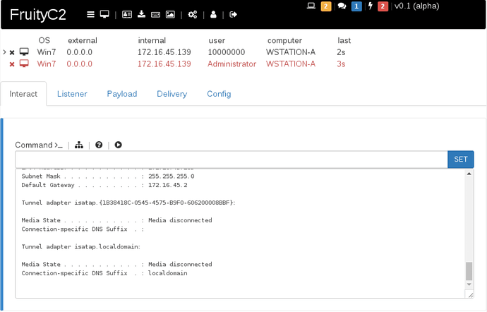
Task: Click the logout arrow icon
Action: point(233,15)
